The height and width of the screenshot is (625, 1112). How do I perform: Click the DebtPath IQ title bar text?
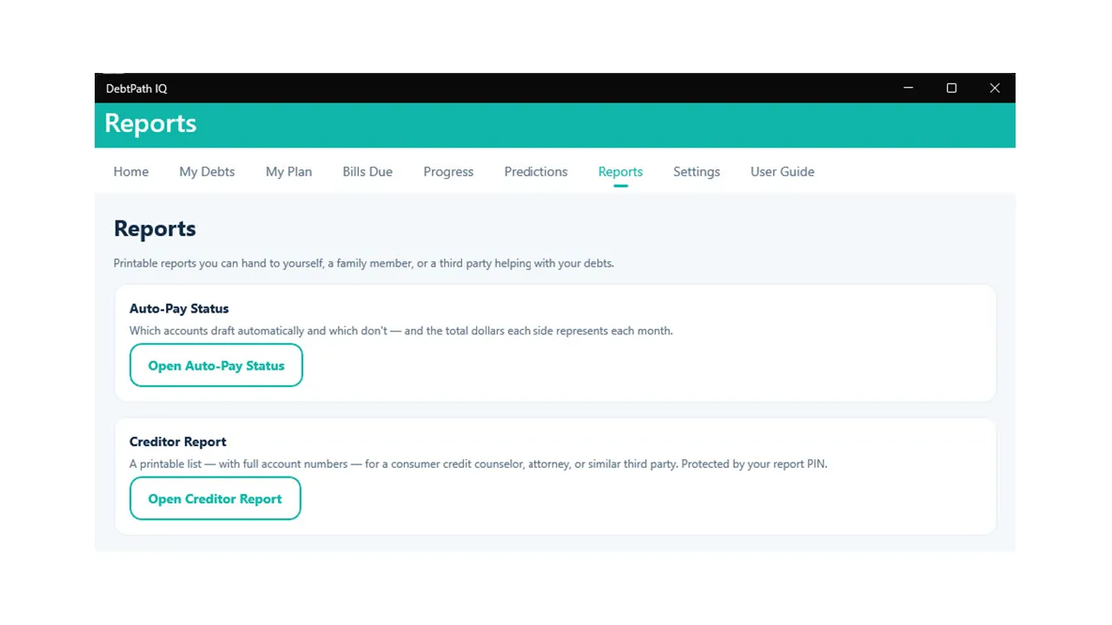click(x=136, y=89)
